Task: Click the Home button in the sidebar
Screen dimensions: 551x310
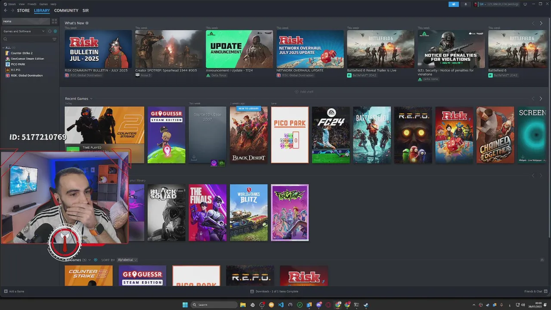Action: [26, 21]
